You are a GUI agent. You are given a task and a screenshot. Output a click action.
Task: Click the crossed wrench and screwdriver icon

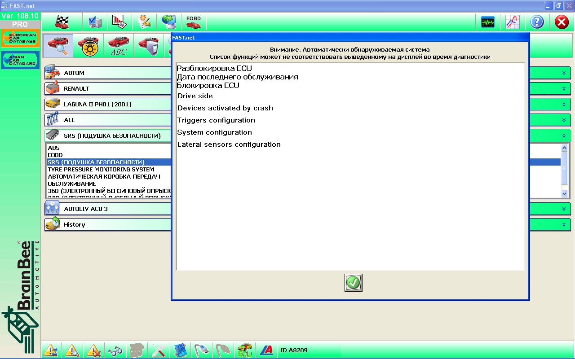tap(158, 350)
